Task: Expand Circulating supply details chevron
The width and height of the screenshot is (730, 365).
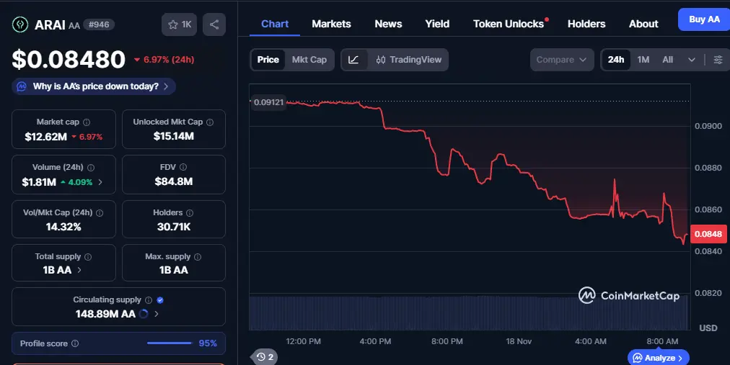Action: (157, 314)
